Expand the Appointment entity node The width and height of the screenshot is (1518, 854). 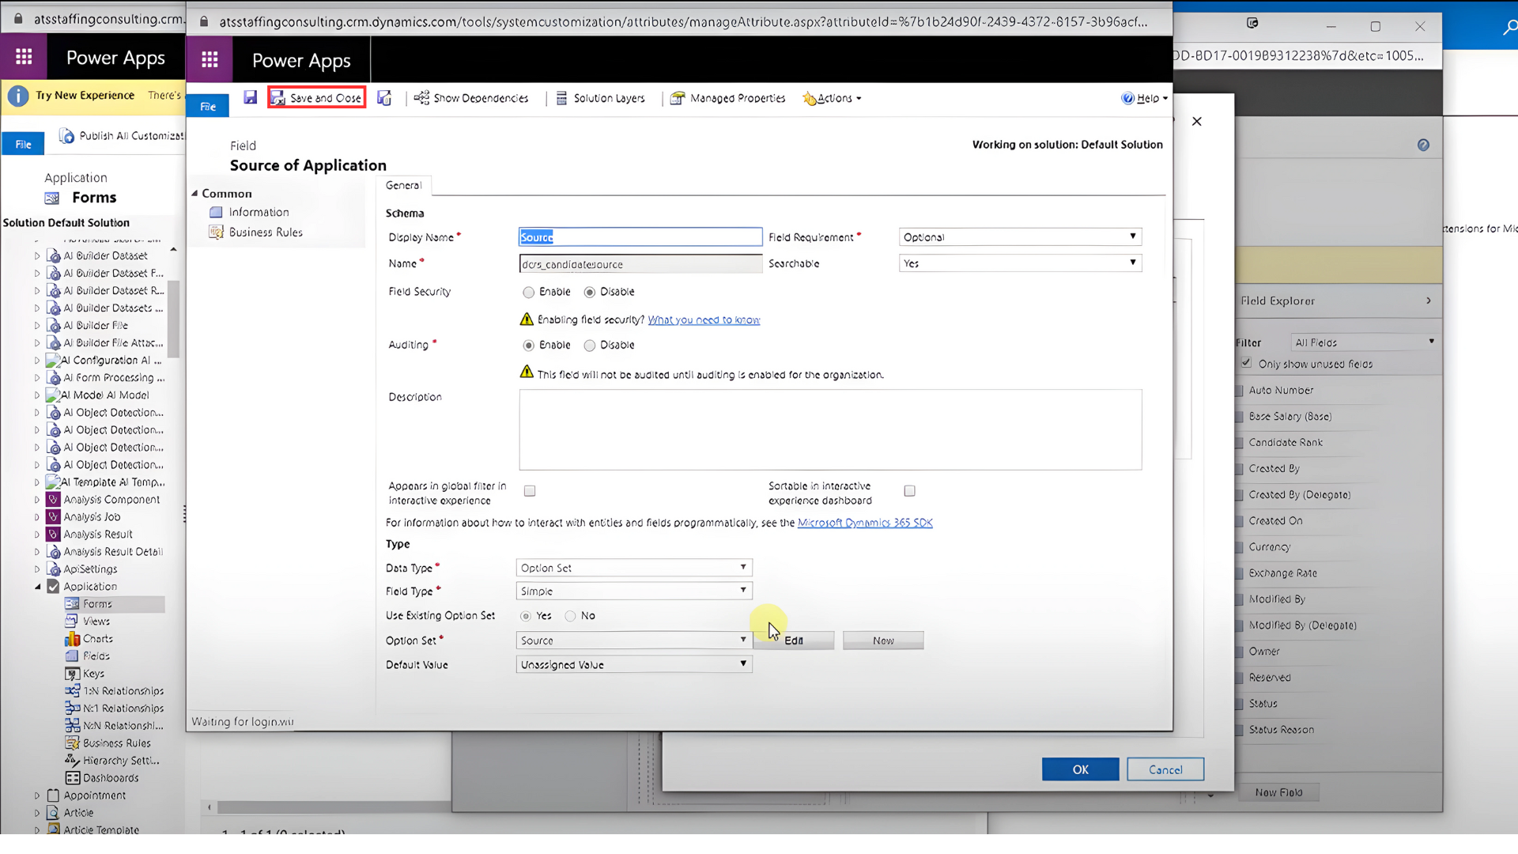pyautogui.click(x=37, y=795)
